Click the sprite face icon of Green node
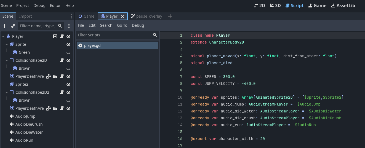 (15, 52)
